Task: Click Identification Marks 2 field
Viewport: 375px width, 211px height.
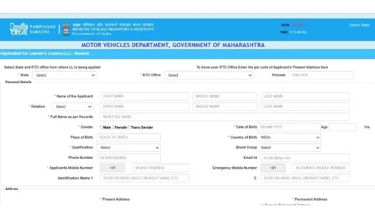Action: (305, 178)
